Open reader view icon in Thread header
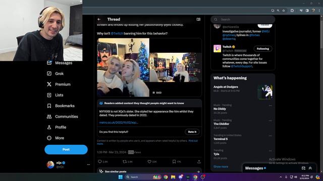The image size is (323, 181). tap(198, 19)
